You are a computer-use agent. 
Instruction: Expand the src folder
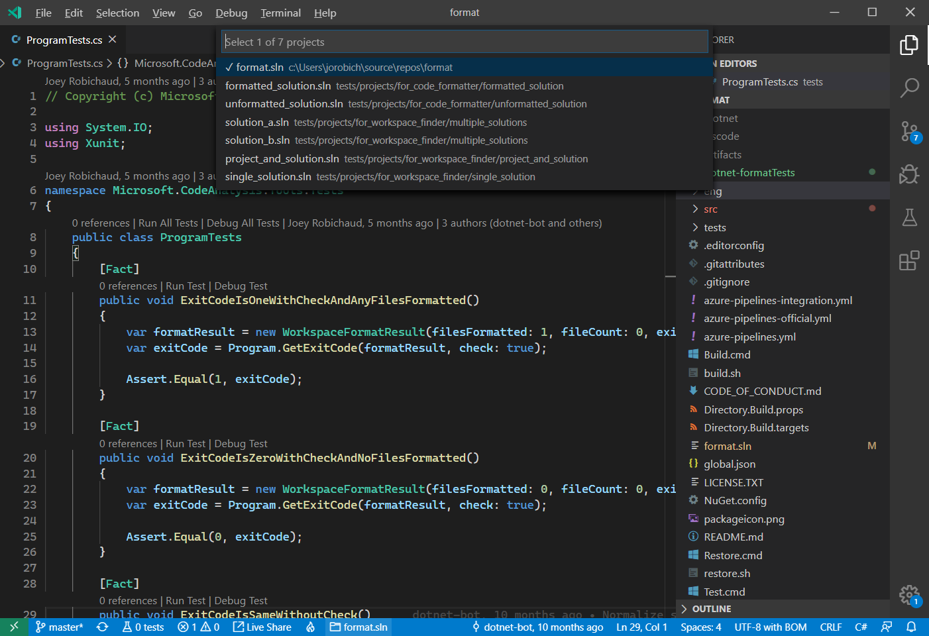[710, 209]
